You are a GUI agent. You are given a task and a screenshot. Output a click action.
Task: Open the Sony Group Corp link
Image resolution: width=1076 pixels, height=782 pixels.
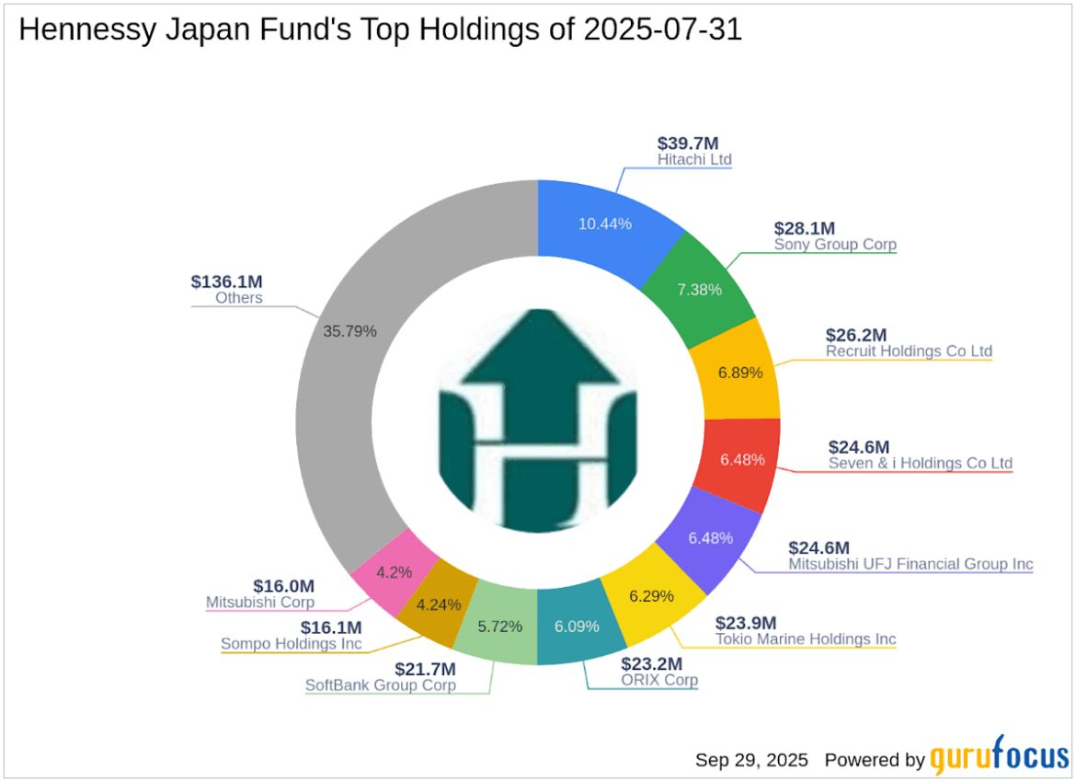tap(835, 245)
